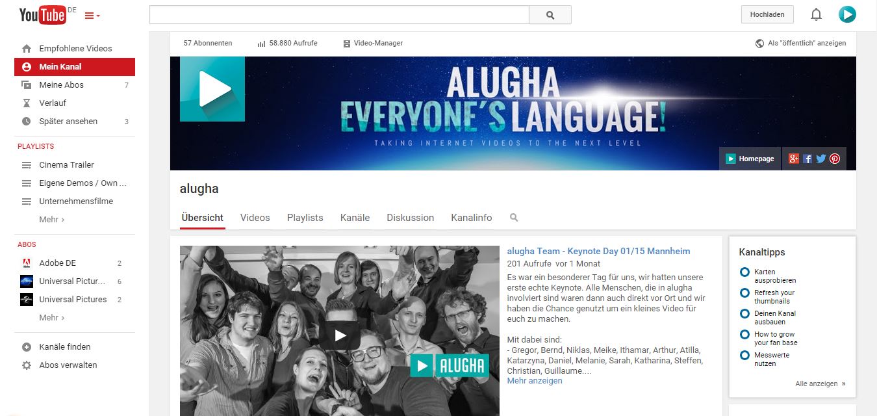The width and height of the screenshot is (877, 416).
Task: Open Homepage link on banner
Action: point(750,159)
